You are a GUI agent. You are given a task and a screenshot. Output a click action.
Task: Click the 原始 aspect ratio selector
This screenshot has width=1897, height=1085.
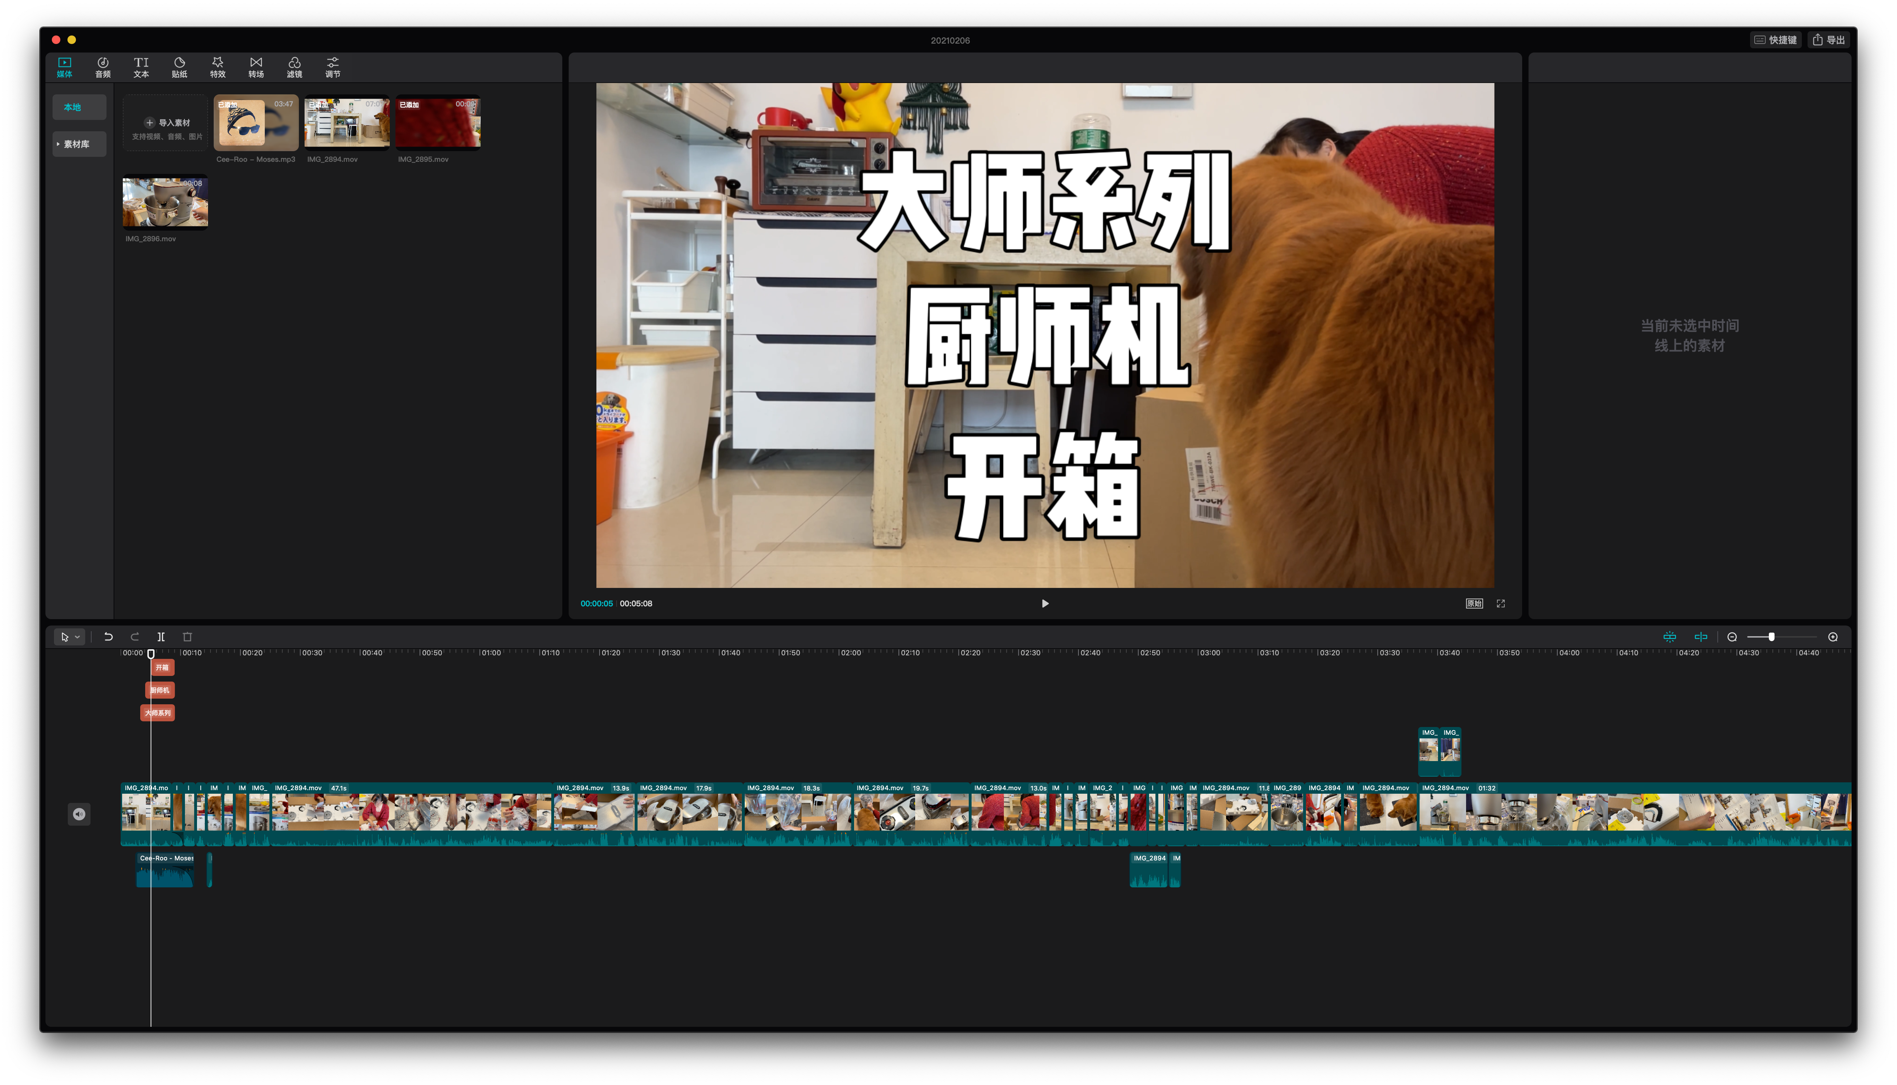click(x=1474, y=604)
